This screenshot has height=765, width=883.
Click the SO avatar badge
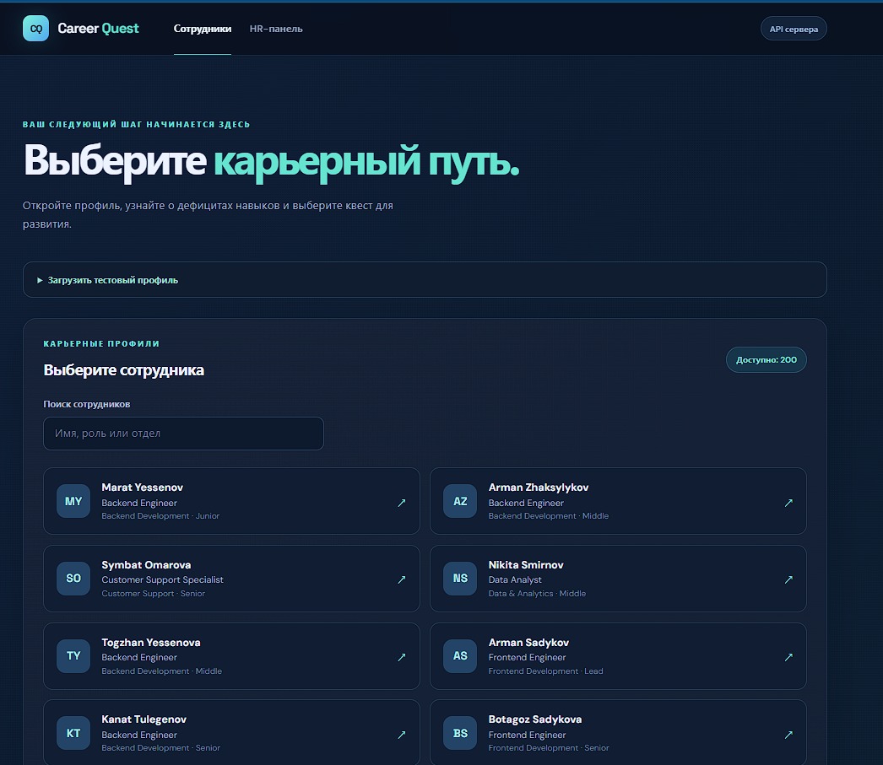pos(73,579)
